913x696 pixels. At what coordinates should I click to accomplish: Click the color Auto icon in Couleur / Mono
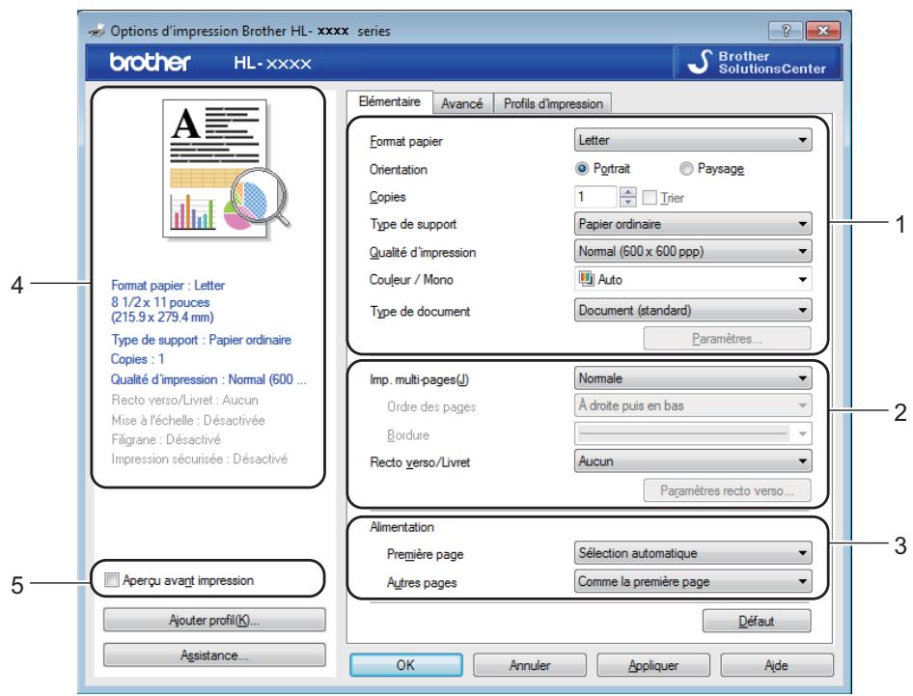coord(586,278)
